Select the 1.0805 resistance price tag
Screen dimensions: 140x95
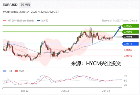coord(130,32)
